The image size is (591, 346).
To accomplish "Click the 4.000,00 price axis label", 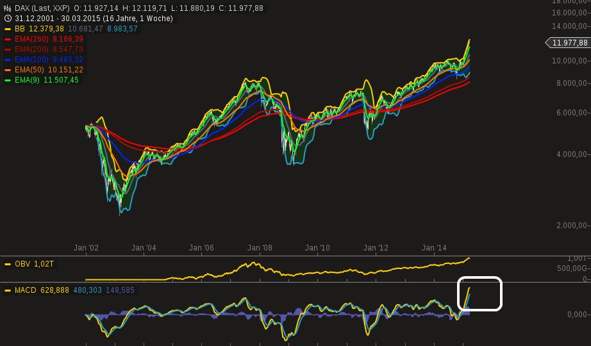I will pyautogui.click(x=572, y=154).
